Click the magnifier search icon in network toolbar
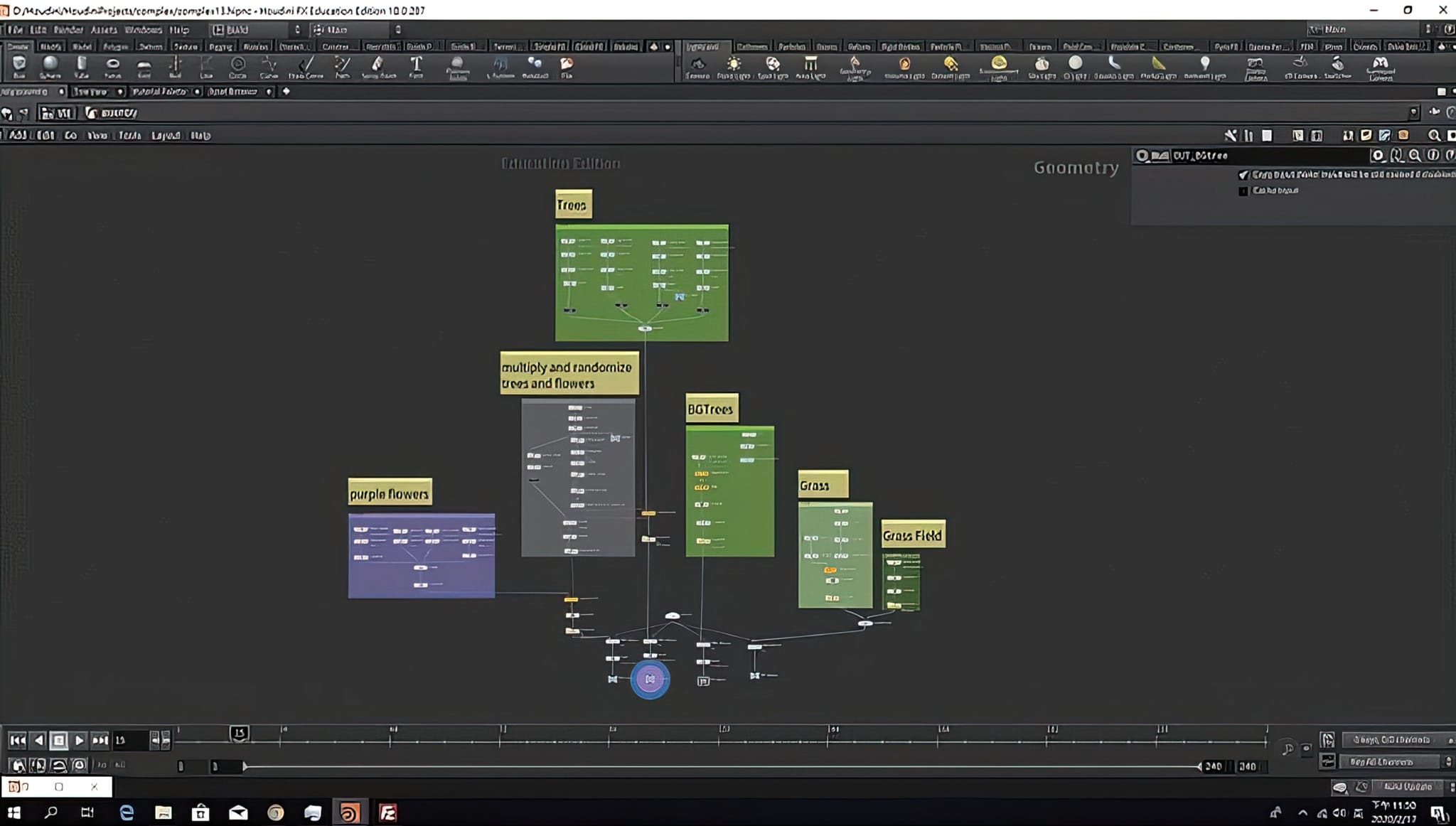This screenshot has width=1456, height=826. point(1434,135)
